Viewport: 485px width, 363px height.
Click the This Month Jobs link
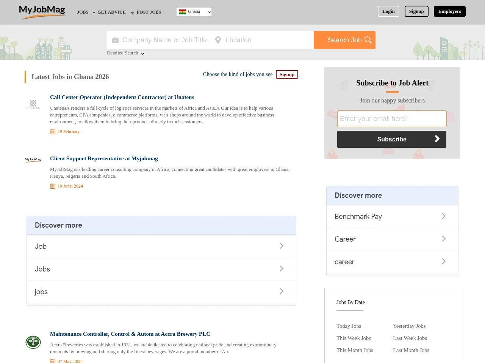(x=355, y=350)
